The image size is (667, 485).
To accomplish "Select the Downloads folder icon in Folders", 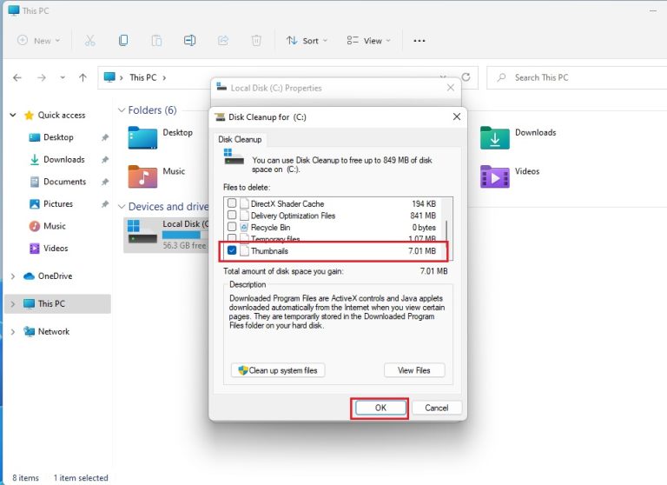I will pos(495,137).
